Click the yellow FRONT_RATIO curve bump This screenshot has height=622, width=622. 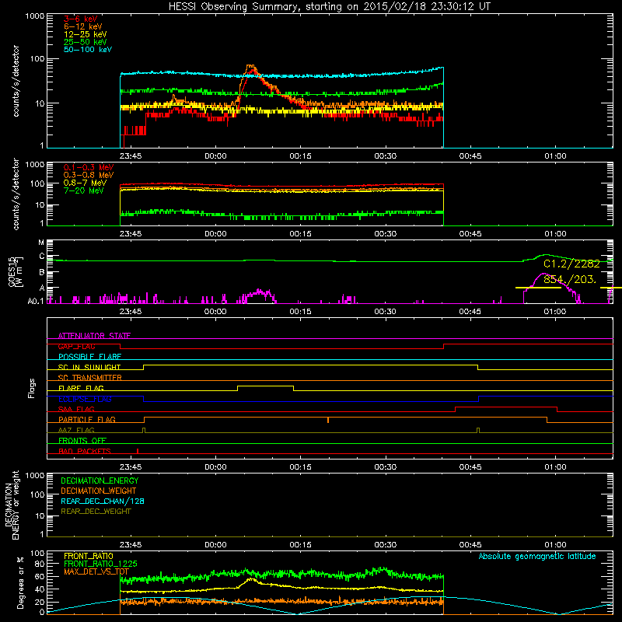pos(250,580)
